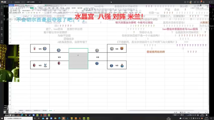The height and width of the screenshot is (120, 214).
Task: Select the PSG logo beside Porto
Action: click(112, 66)
